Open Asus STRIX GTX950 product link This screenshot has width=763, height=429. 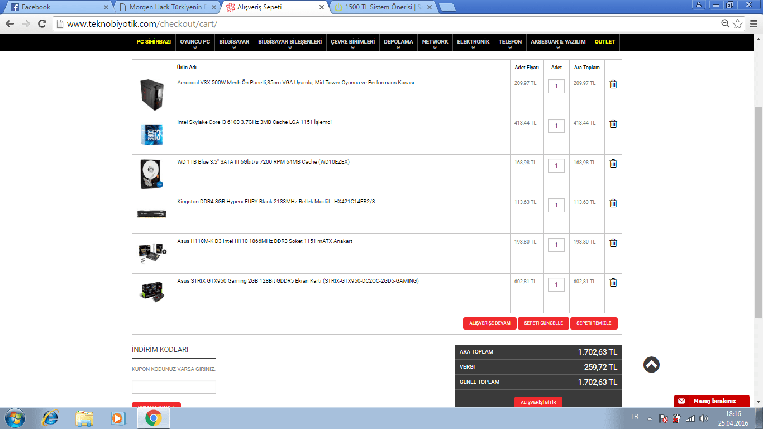coord(298,281)
